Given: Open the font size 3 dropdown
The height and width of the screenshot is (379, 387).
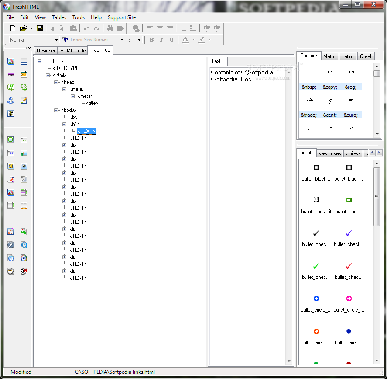Looking at the screenshot, I should pyautogui.click(x=139, y=39).
